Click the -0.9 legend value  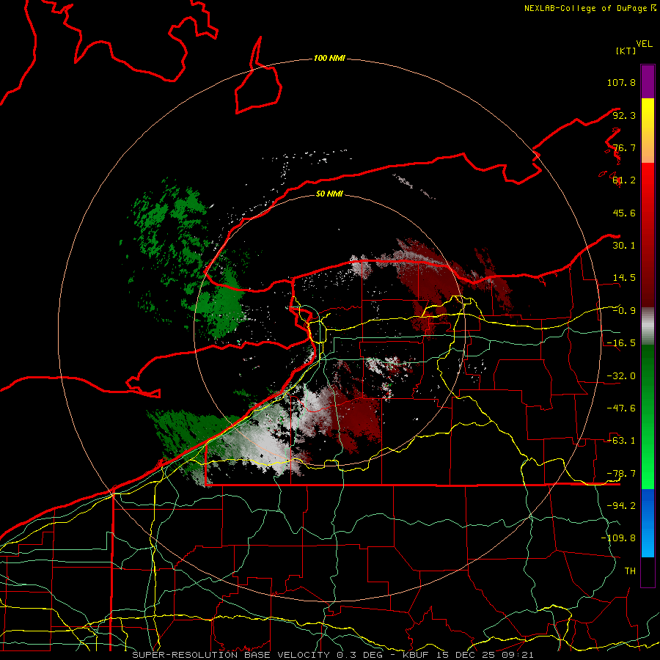coord(624,311)
